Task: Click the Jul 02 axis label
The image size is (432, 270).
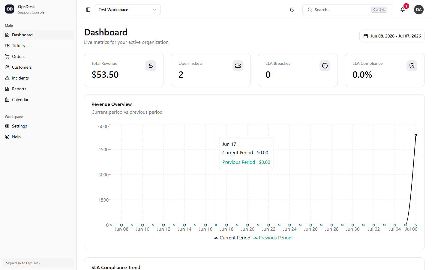Action: point(374,229)
